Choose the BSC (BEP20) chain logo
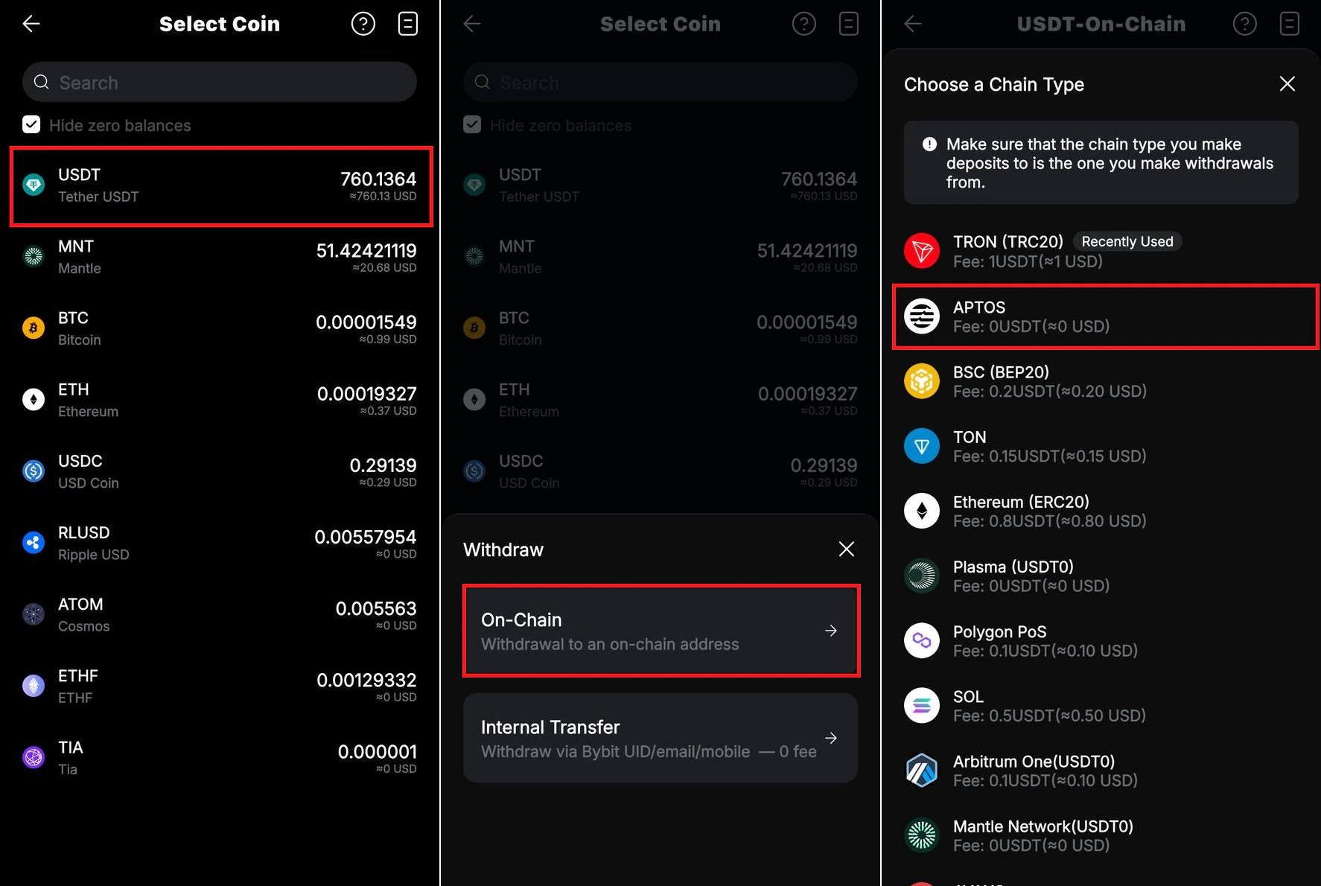The height and width of the screenshot is (886, 1321). 922,381
